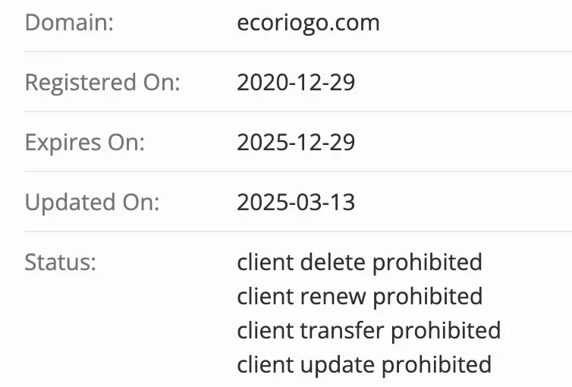
Task: Select the 2025-12-29 expiration date
Action: tap(296, 142)
